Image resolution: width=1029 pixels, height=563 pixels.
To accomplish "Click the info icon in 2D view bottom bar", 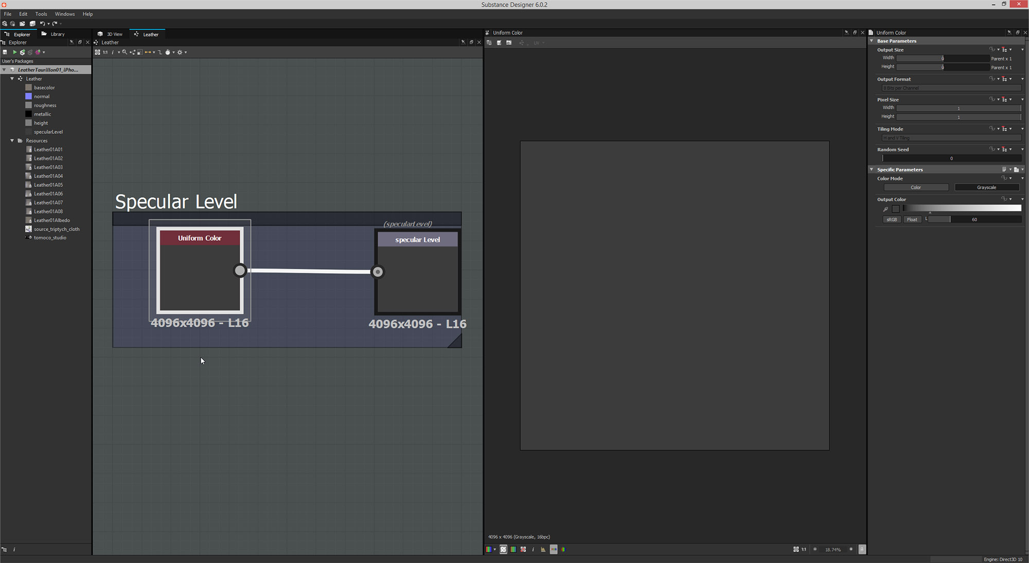I will [533, 549].
